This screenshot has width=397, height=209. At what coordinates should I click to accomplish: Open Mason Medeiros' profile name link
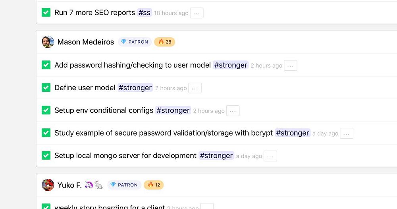86,42
